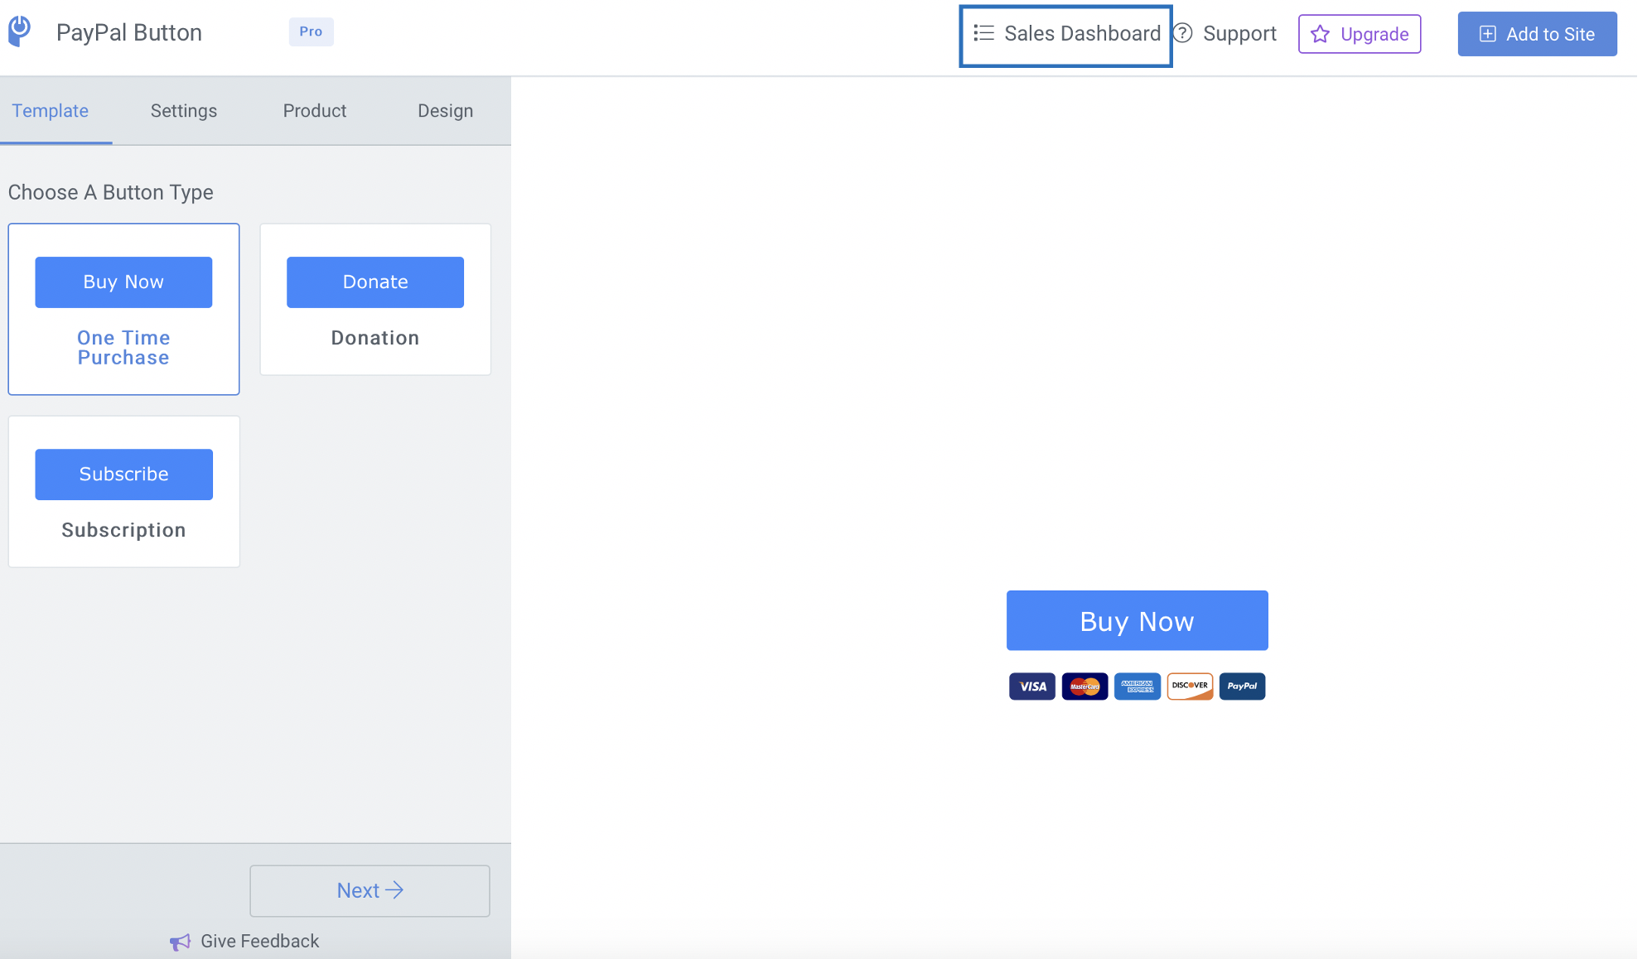Switch to the Template tab
Image resolution: width=1652 pixels, height=959 pixels.
(x=51, y=111)
